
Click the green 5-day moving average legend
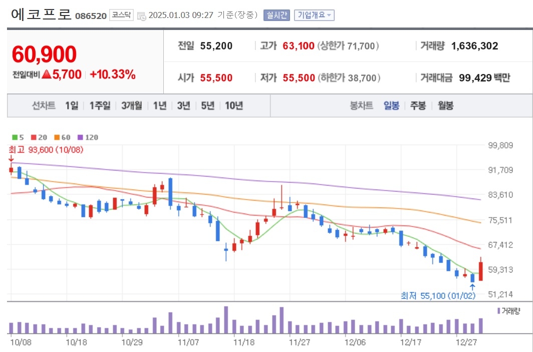click(18, 137)
